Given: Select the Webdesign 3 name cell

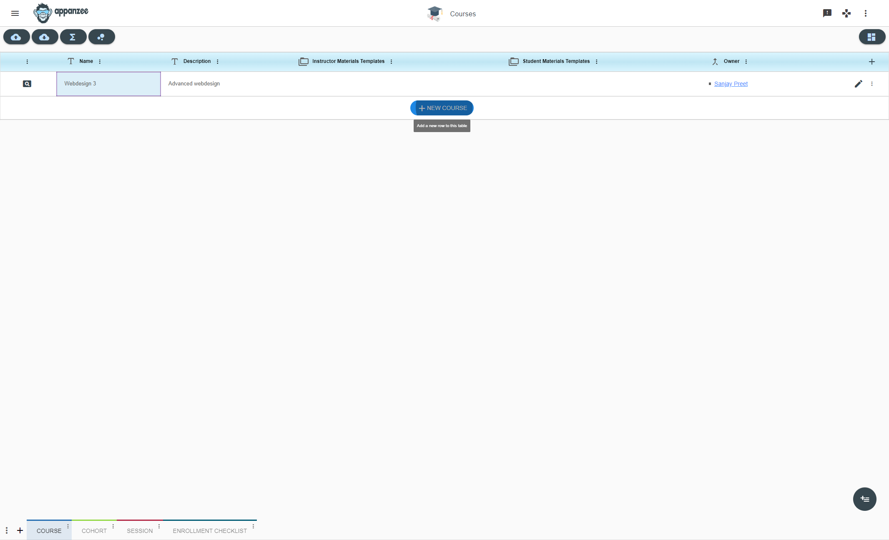Looking at the screenshot, I should point(108,84).
